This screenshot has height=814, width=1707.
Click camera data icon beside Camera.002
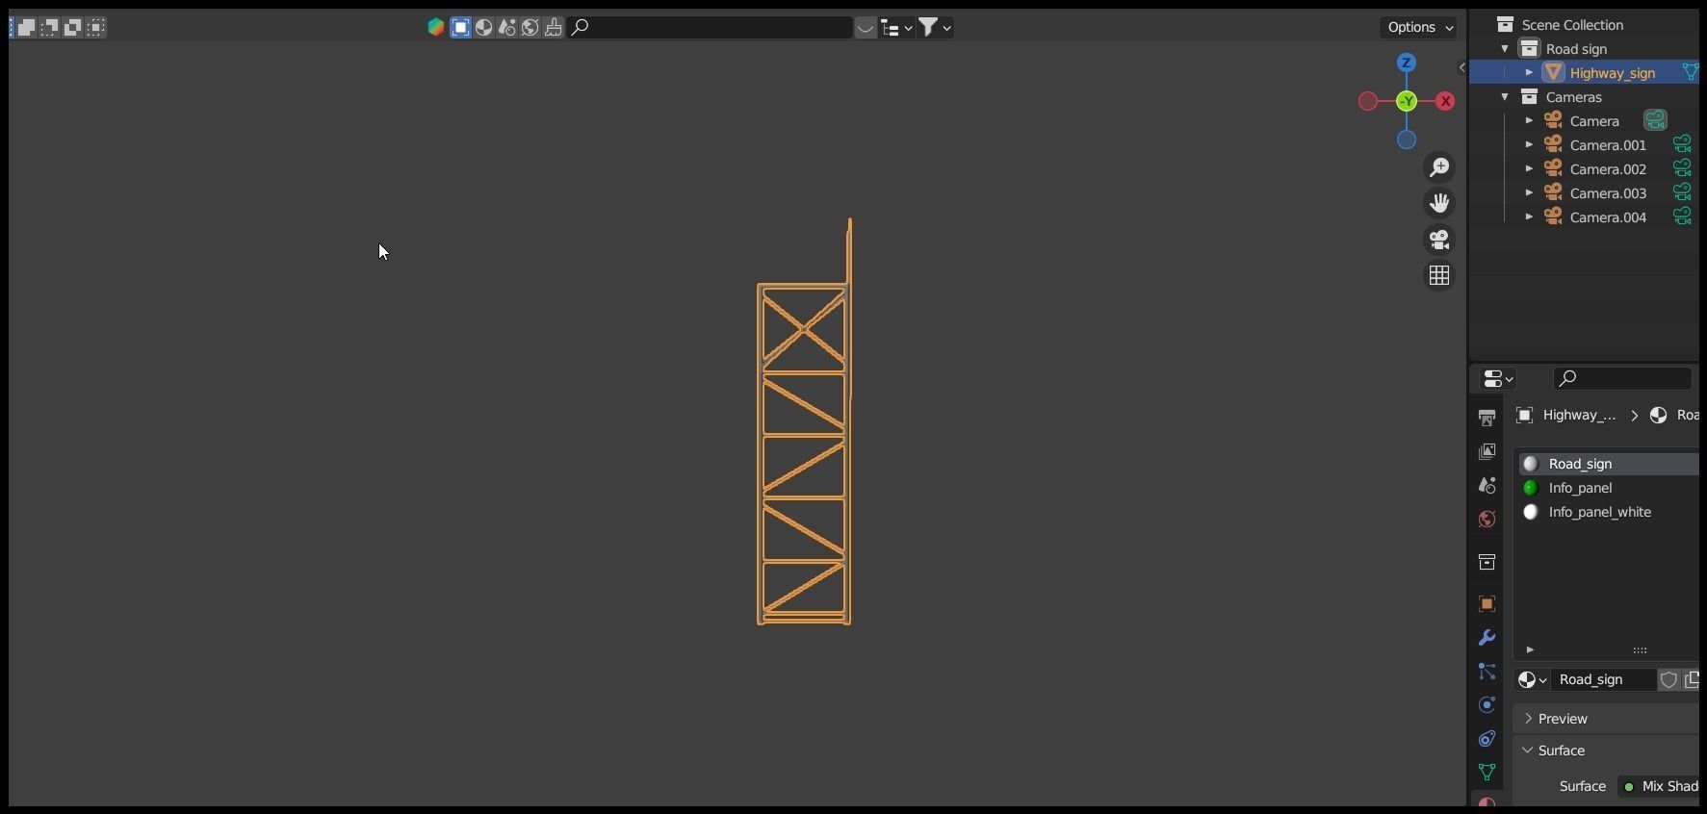click(1682, 168)
